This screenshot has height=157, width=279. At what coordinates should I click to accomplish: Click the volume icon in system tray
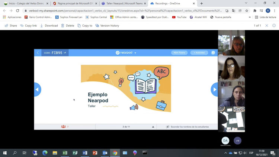[245, 153]
